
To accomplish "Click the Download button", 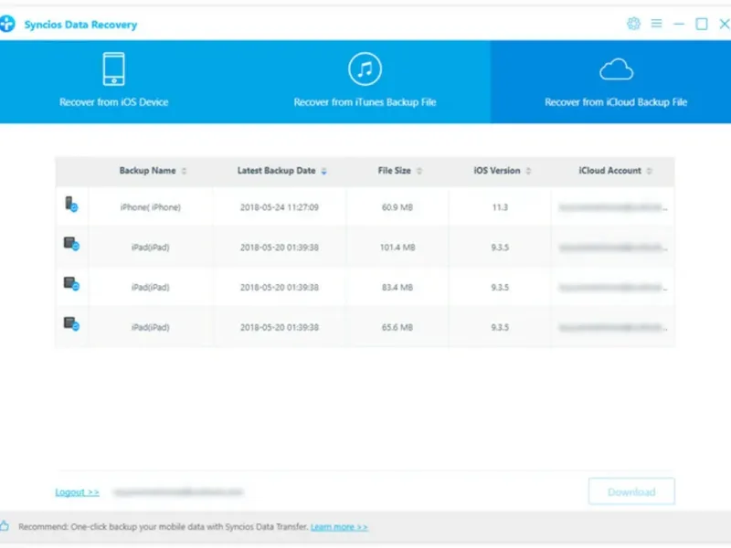I will coord(631,491).
